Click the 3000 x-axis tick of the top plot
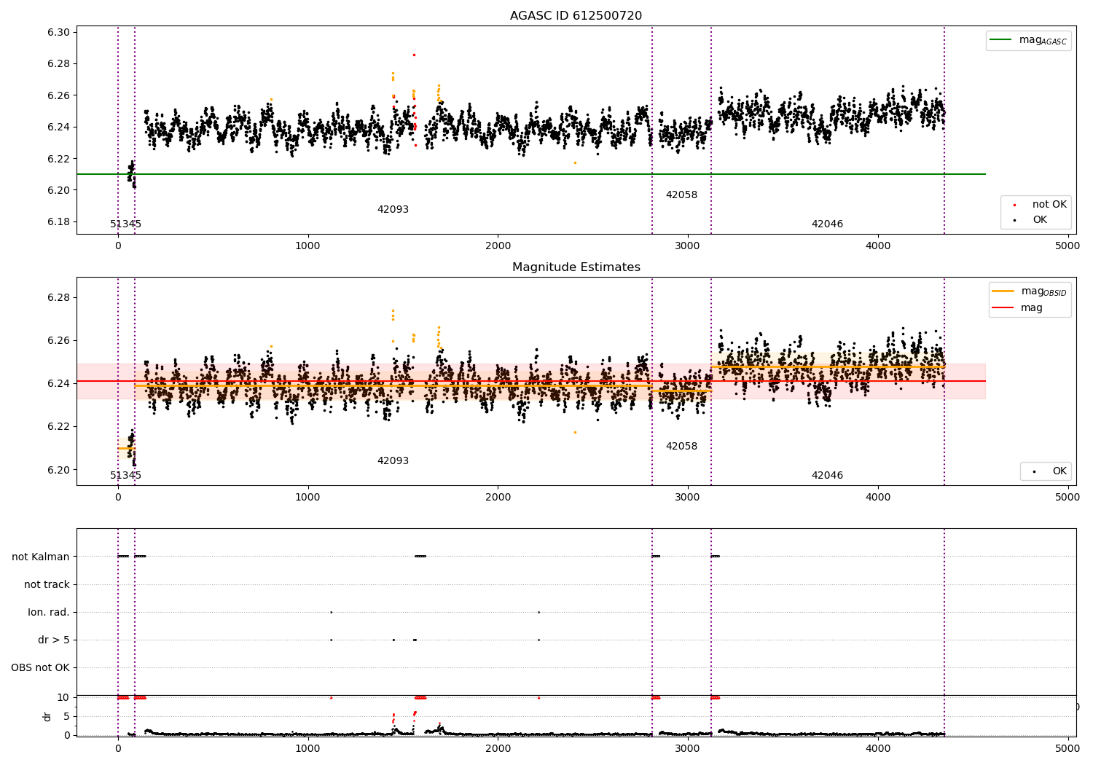 (x=688, y=246)
